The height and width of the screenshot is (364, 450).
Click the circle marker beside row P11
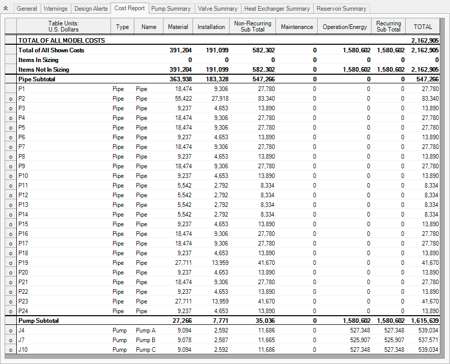(x=11, y=186)
